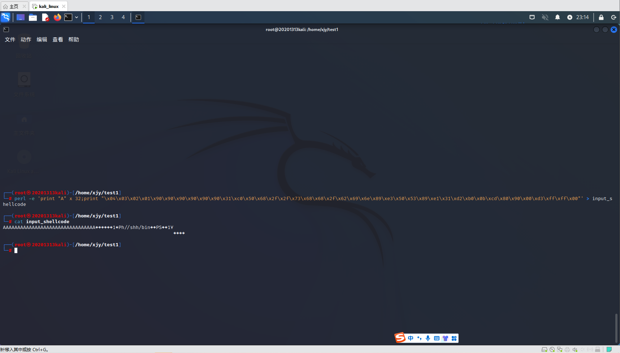Open the notifications bell

(558, 17)
